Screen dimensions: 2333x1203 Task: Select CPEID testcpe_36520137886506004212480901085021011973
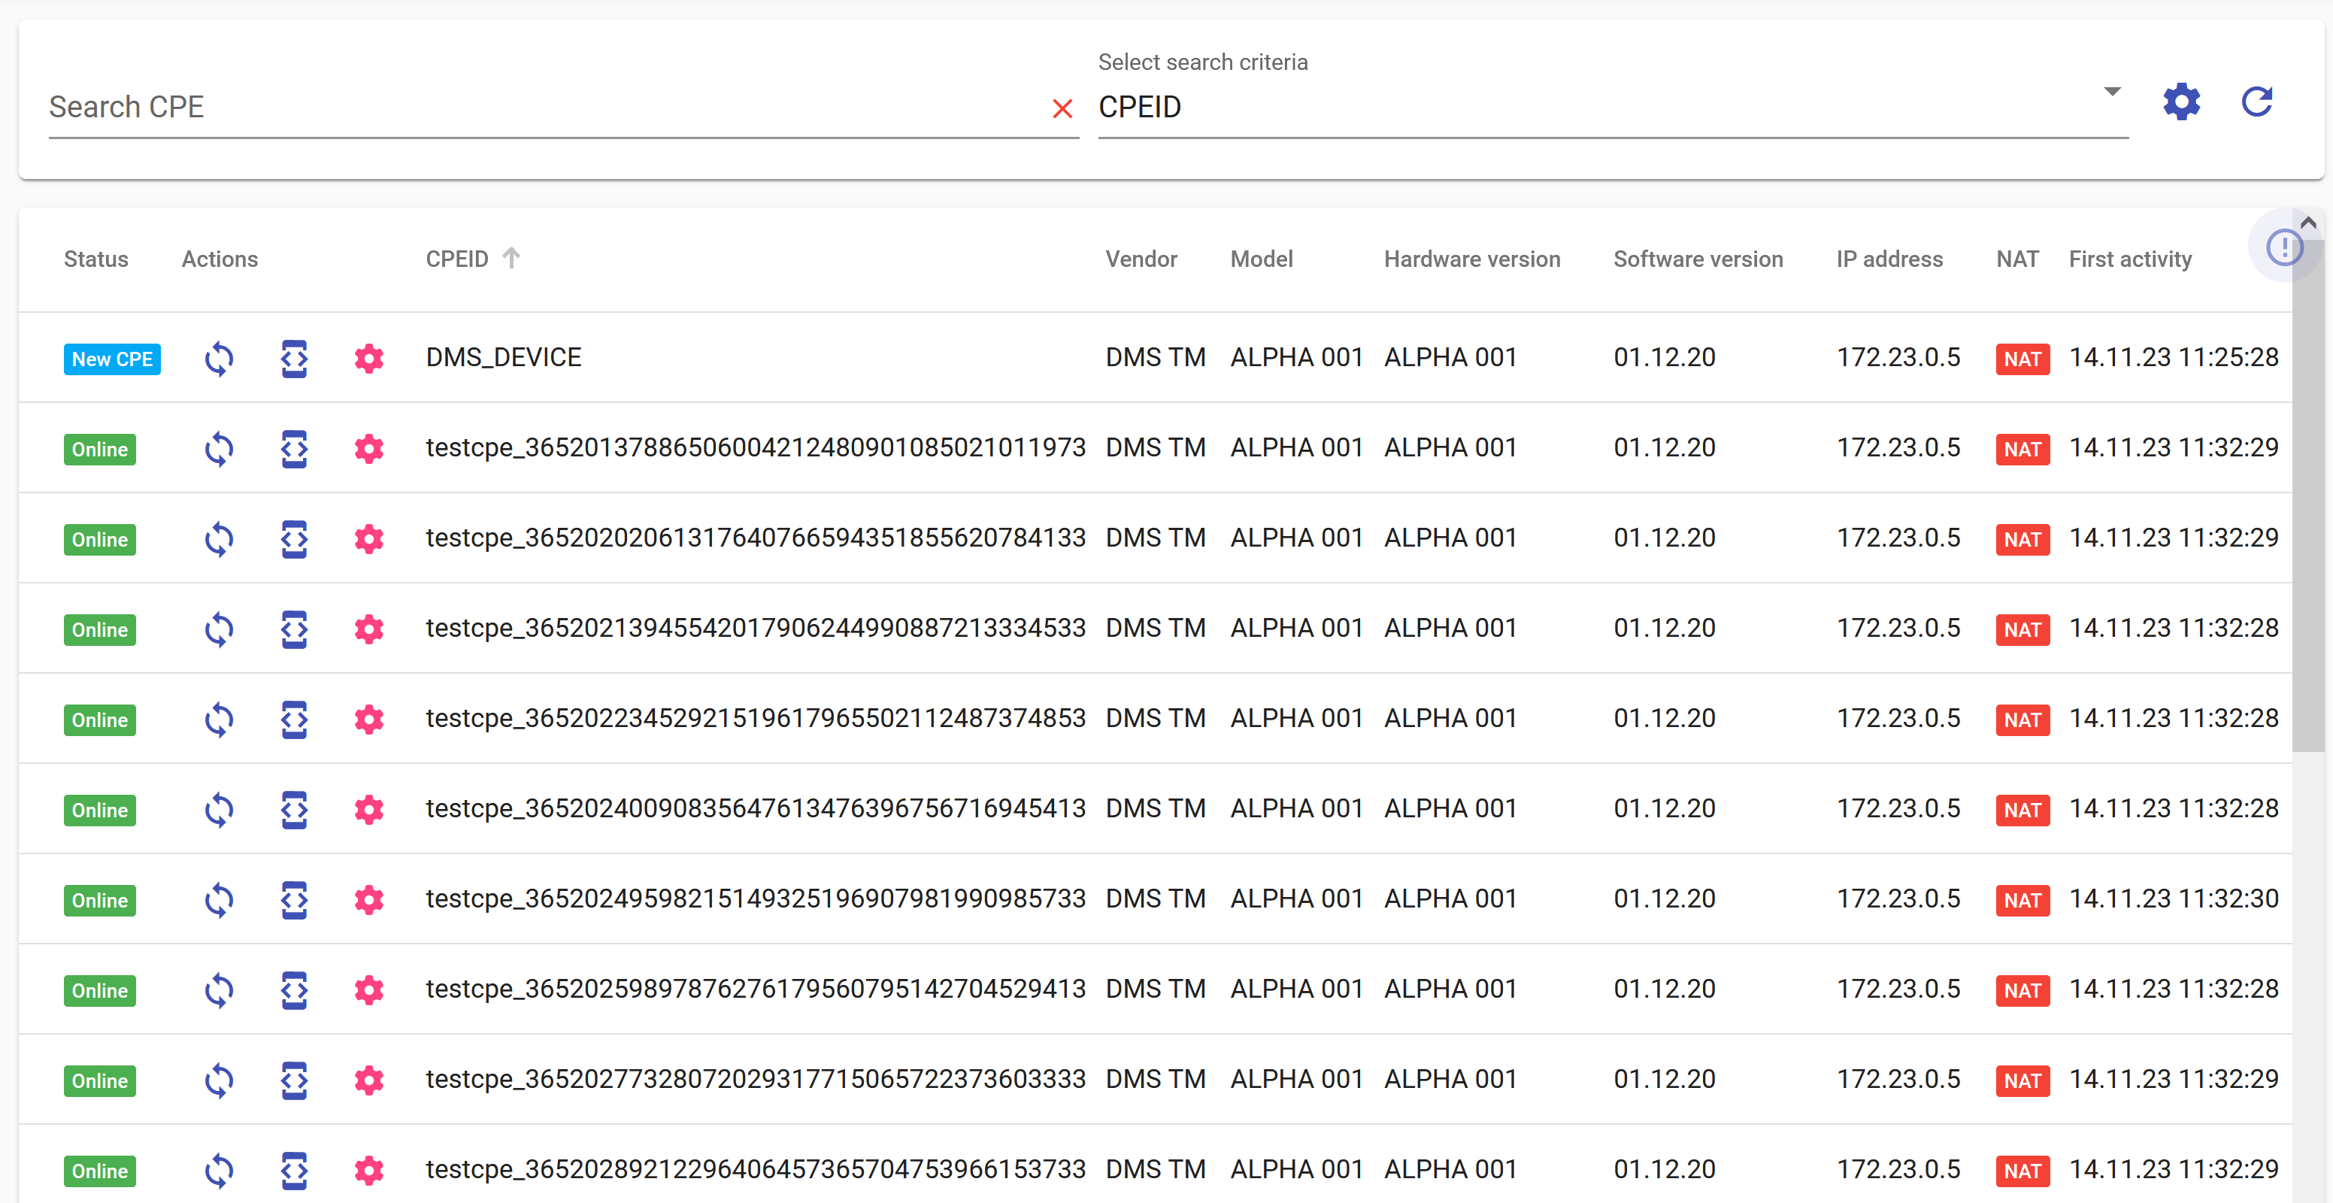(756, 447)
